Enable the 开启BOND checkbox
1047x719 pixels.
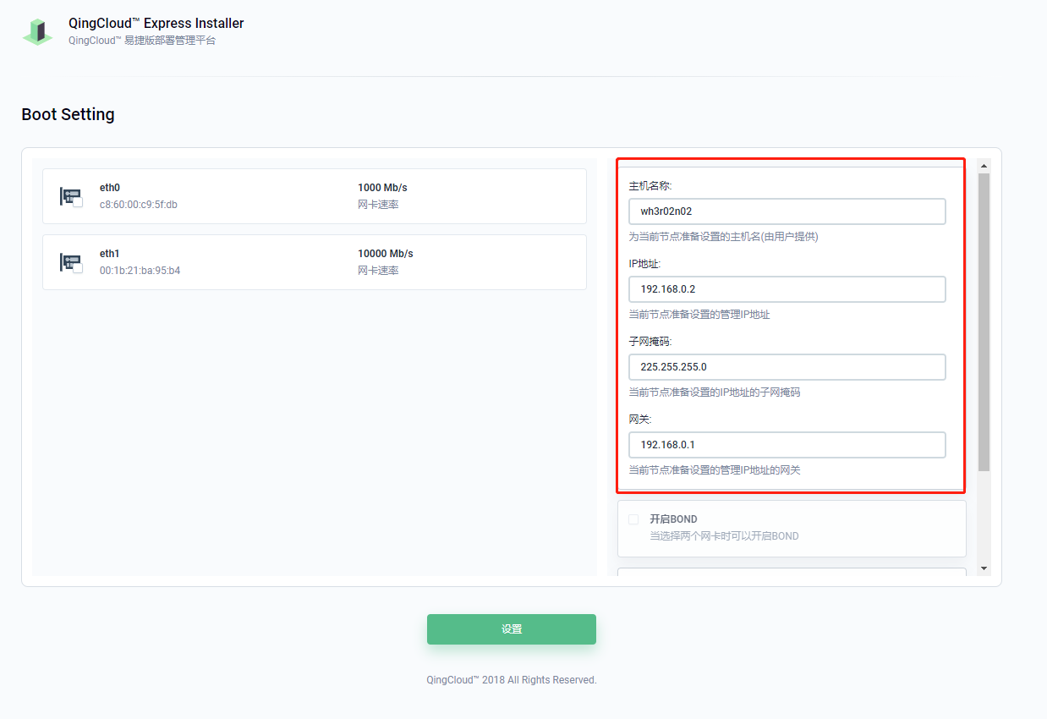pyautogui.click(x=633, y=519)
